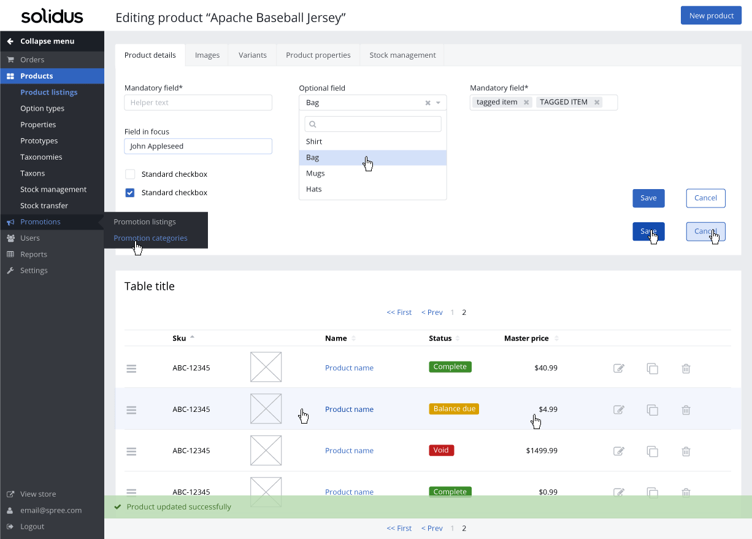Go to the << First page link above the table
This screenshot has width=752, height=539.
point(399,312)
